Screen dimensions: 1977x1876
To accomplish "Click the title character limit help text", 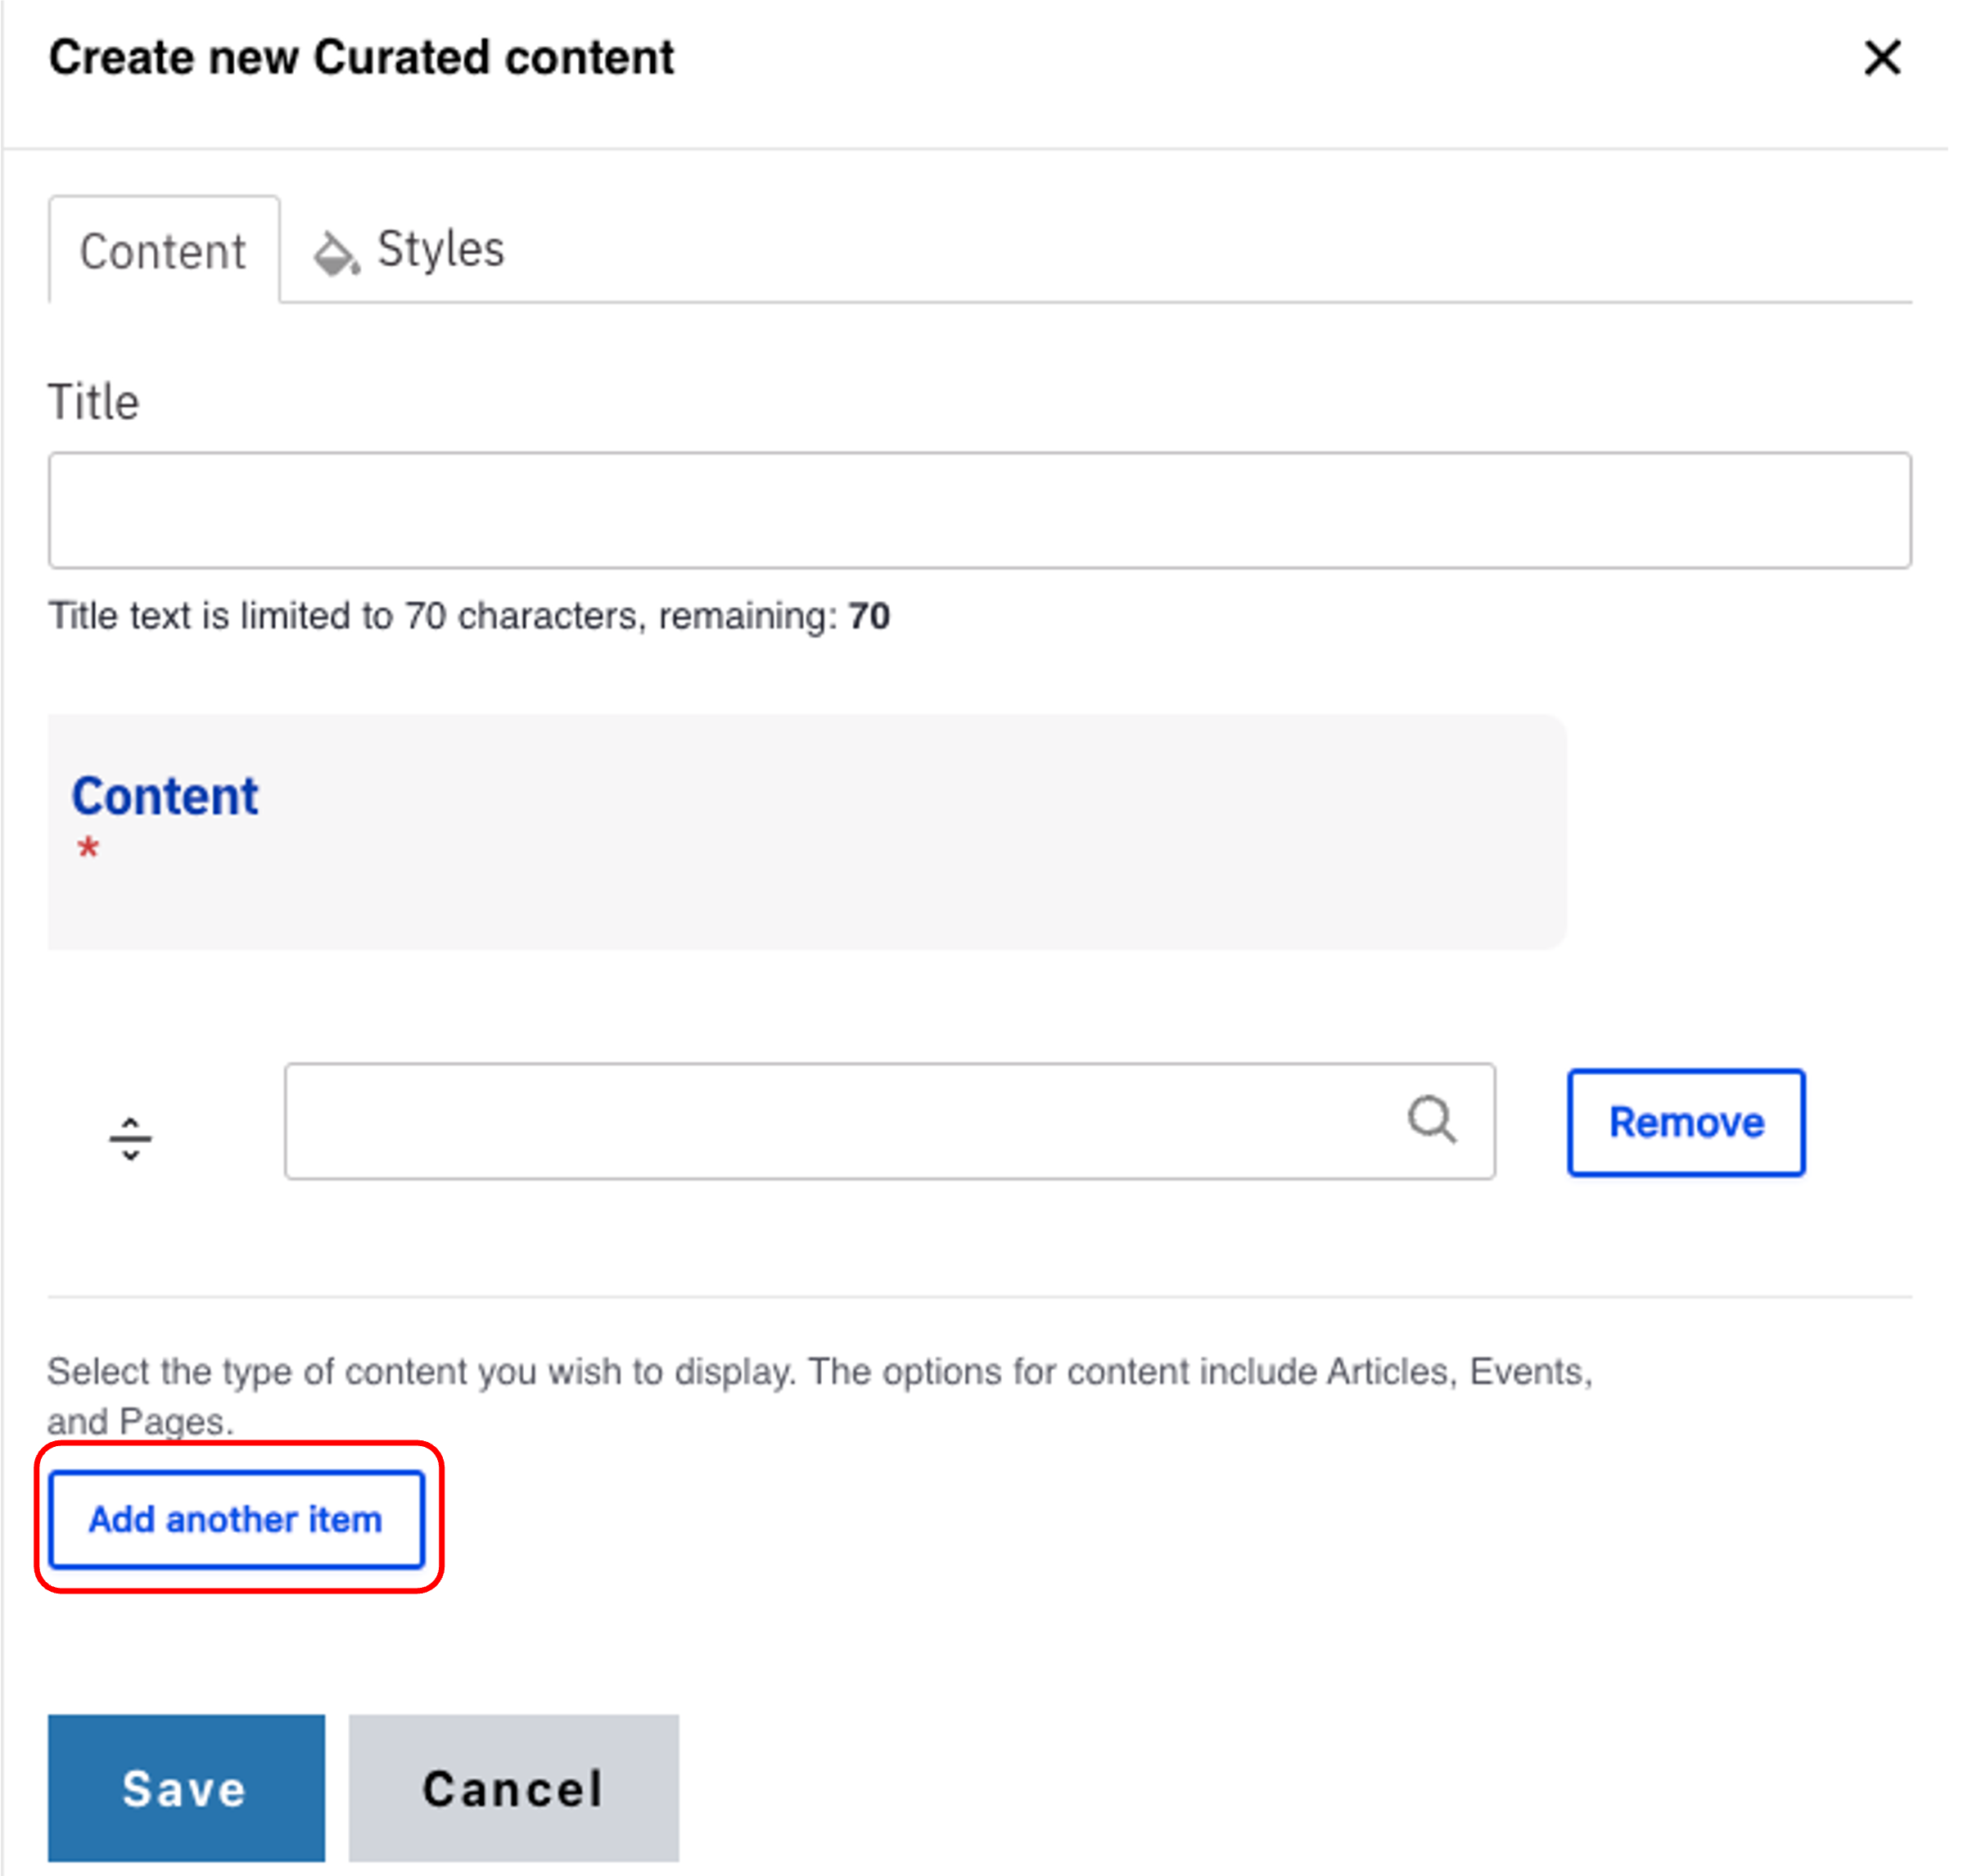I will (x=440, y=616).
